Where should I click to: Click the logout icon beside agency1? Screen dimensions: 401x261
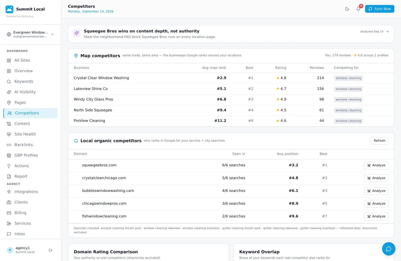click(51, 250)
